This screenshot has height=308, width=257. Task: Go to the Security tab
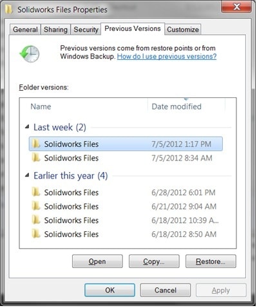tap(86, 30)
